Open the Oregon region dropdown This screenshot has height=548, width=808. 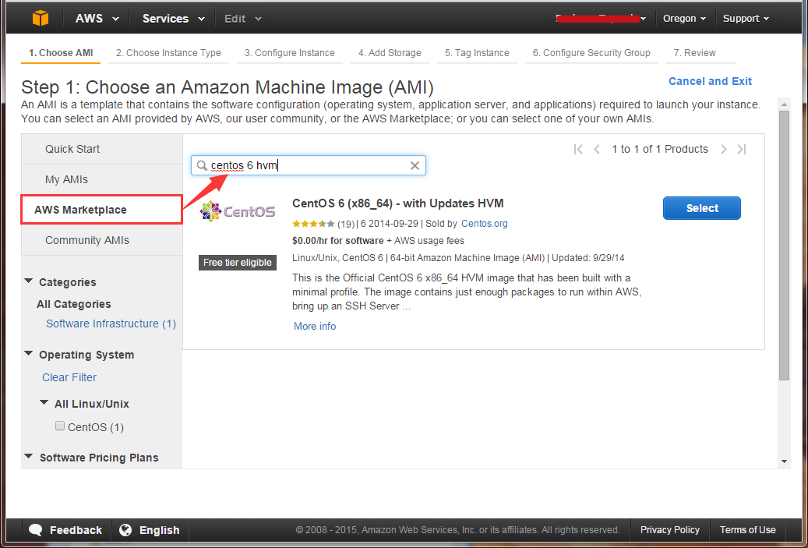pos(685,19)
